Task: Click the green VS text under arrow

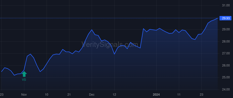Action: point(24,80)
